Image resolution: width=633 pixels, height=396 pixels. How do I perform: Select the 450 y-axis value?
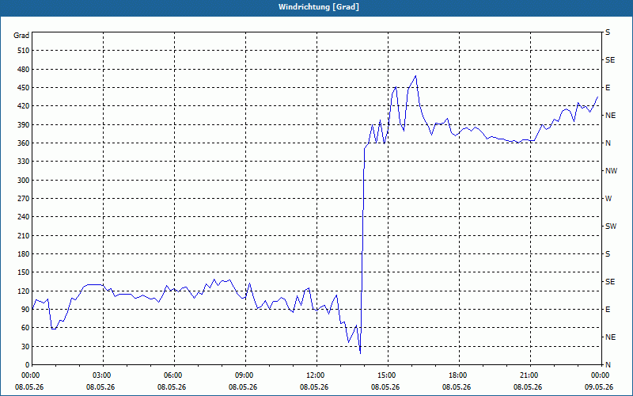[24, 88]
